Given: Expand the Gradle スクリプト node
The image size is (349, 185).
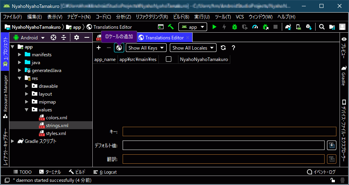Looking at the screenshot, I should [13, 141].
